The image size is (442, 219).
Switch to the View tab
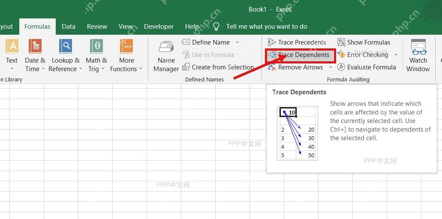click(x=126, y=27)
